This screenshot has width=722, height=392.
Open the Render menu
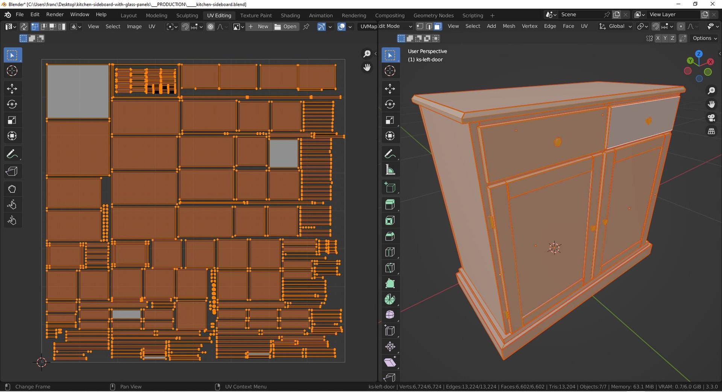click(x=55, y=14)
